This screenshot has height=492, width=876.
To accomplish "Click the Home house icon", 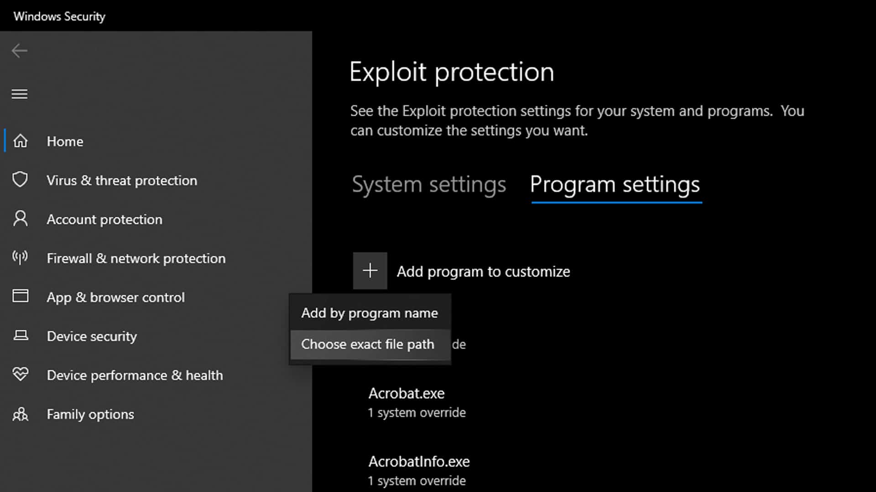I will [x=21, y=141].
